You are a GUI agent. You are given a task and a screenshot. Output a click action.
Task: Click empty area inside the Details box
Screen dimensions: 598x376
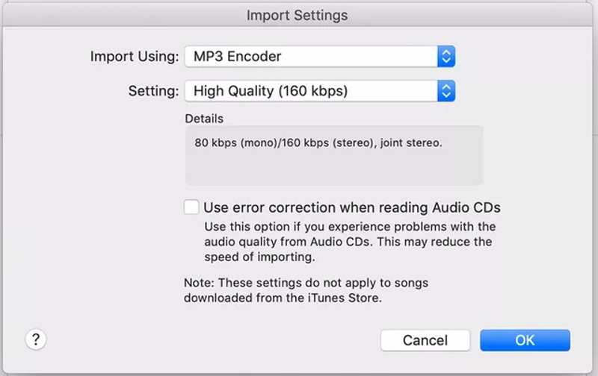tap(333, 170)
